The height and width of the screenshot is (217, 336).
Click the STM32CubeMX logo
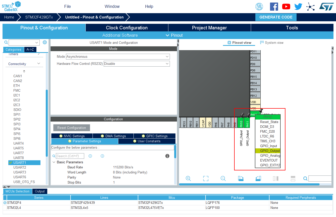[x=11, y=7]
